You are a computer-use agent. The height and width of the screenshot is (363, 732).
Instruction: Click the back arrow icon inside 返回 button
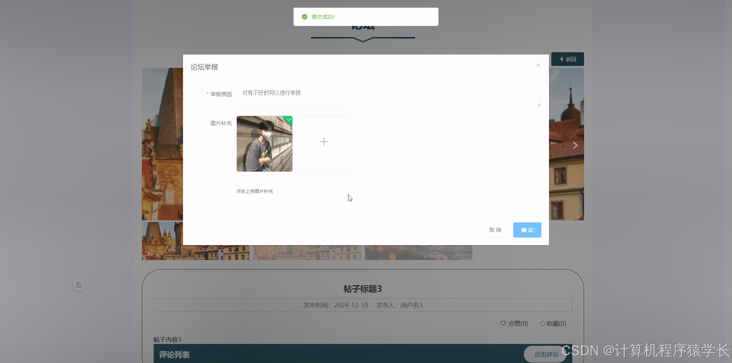[x=562, y=59]
